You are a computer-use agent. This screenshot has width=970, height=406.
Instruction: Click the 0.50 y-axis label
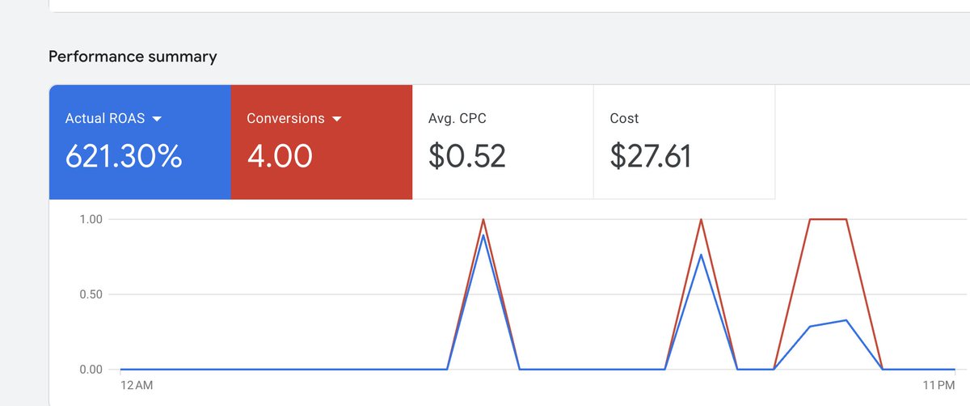[91, 294]
